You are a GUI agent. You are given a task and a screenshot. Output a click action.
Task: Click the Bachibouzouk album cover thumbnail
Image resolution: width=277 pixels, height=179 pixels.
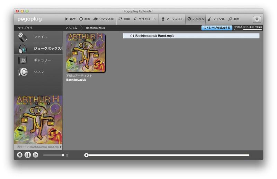(x=86, y=53)
